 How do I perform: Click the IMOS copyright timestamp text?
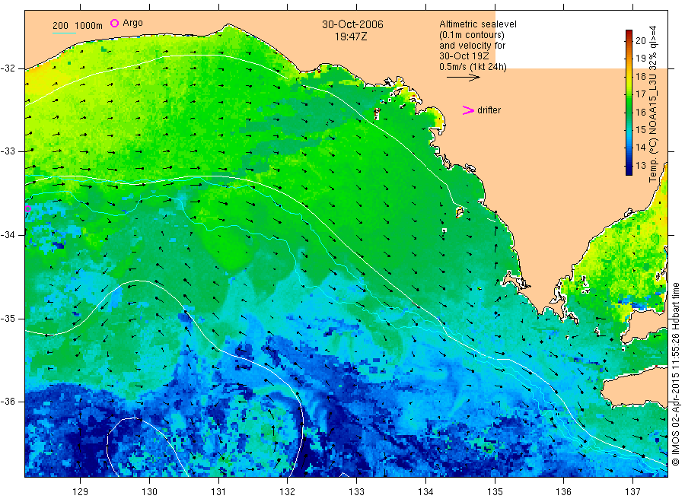[x=676, y=374]
